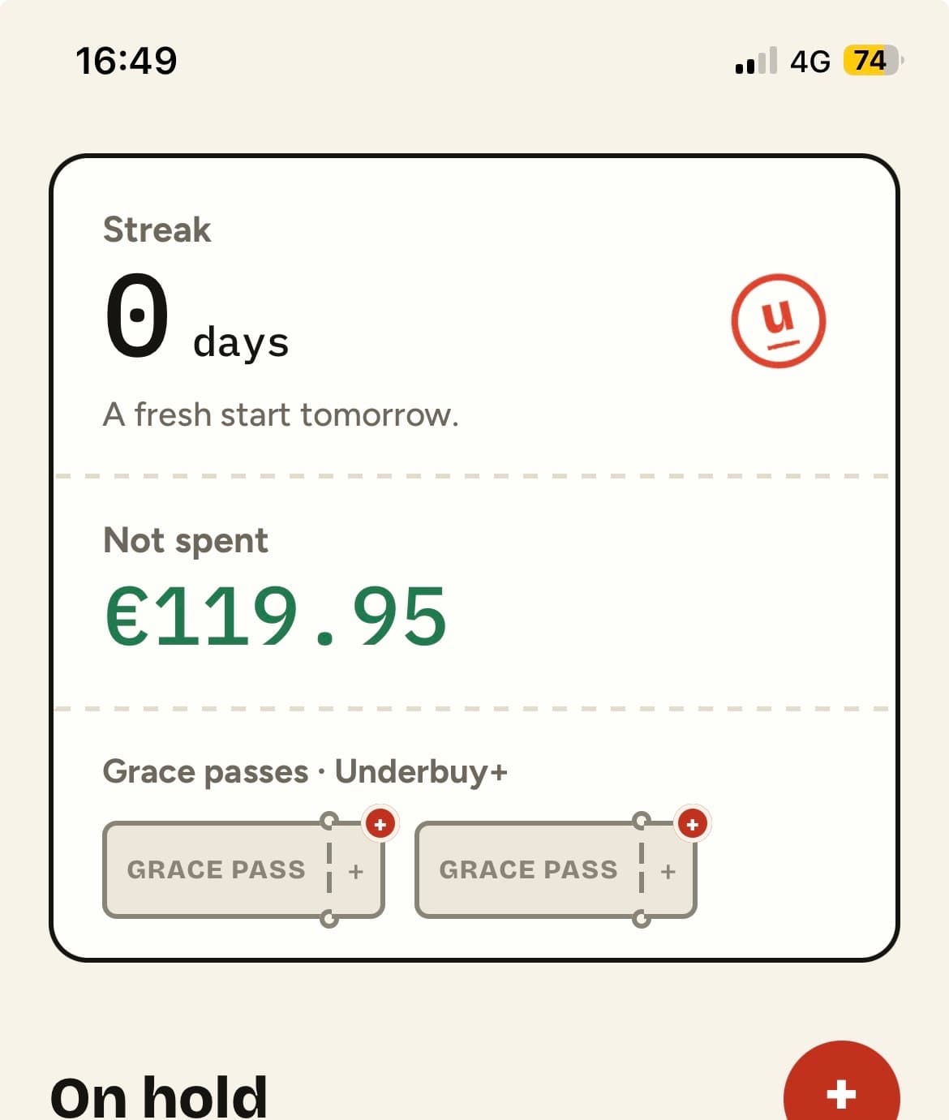Tap the 0 streak counter
This screenshot has width=949, height=1120.
pyautogui.click(x=137, y=316)
